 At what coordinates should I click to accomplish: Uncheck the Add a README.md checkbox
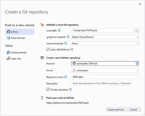(48, 49)
